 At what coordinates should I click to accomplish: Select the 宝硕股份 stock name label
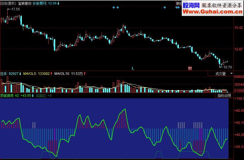(25, 3)
